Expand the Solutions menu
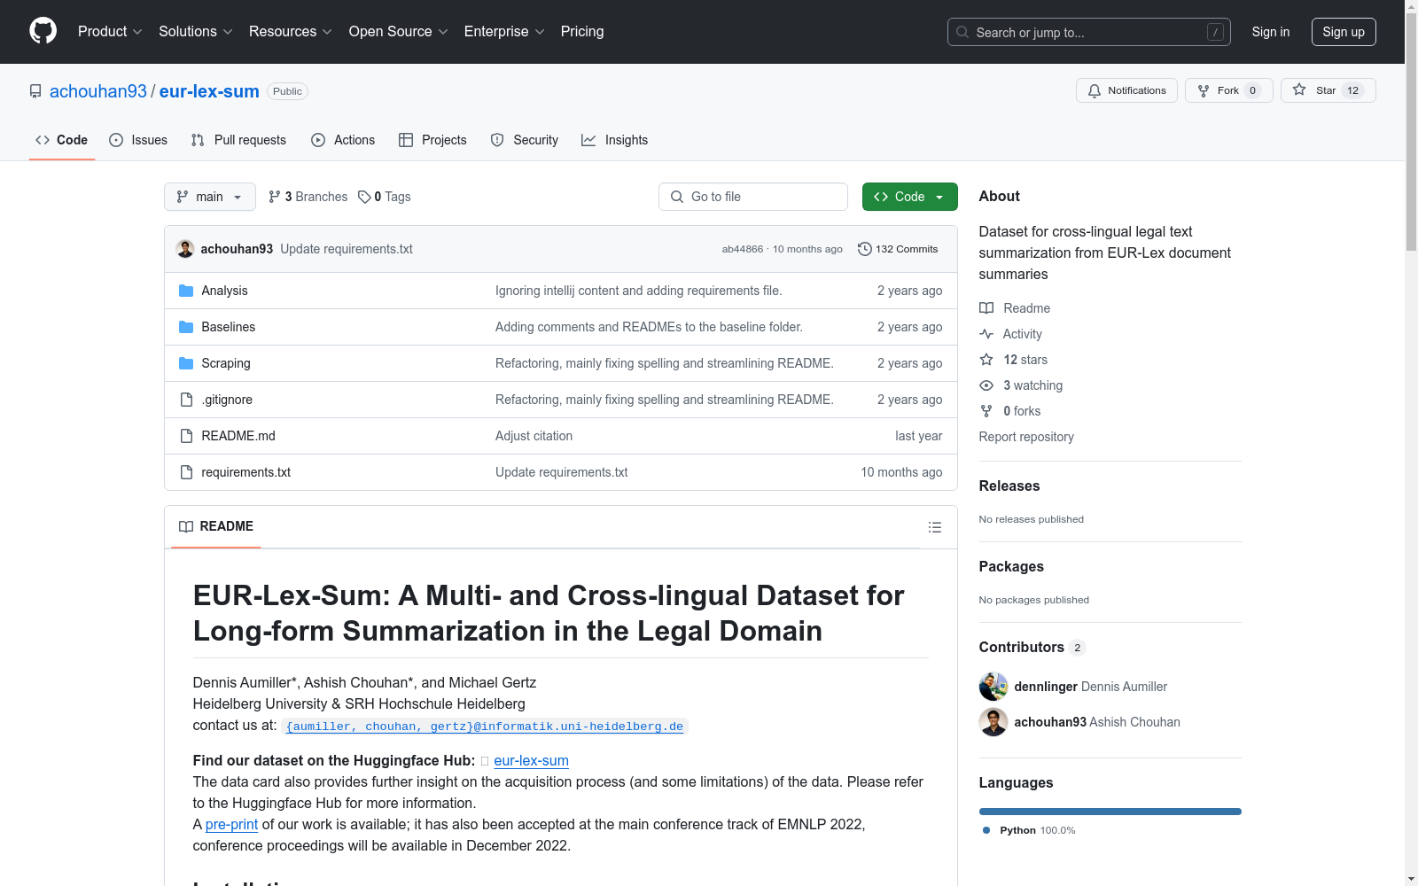Image resolution: width=1418 pixels, height=886 pixels. [x=196, y=31]
